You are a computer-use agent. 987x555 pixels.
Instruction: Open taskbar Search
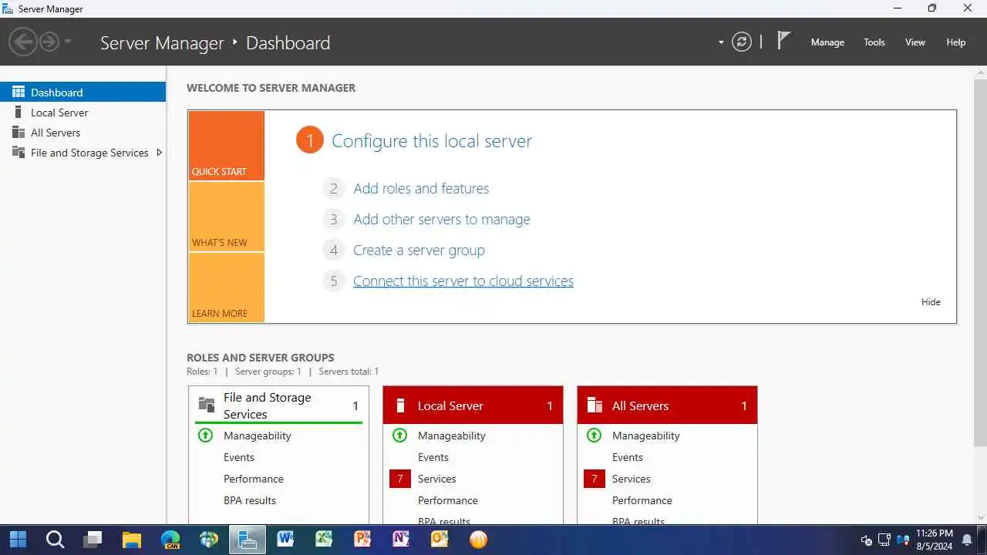[x=55, y=539]
